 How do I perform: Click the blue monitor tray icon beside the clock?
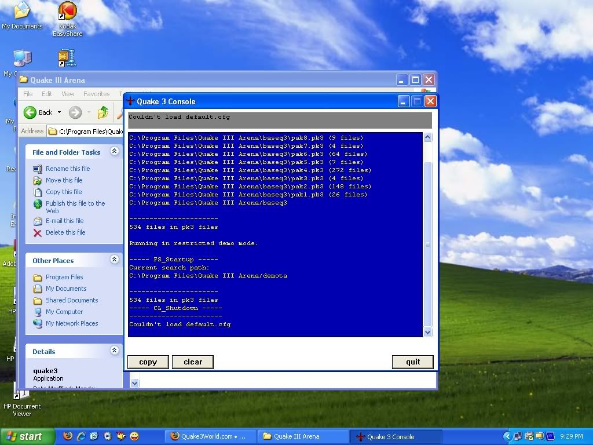point(550,436)
